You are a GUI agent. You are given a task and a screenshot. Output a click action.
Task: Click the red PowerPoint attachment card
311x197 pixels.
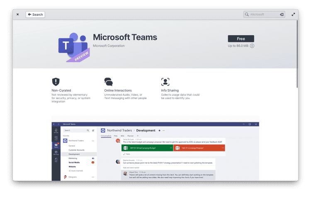(x=199, y=148)
